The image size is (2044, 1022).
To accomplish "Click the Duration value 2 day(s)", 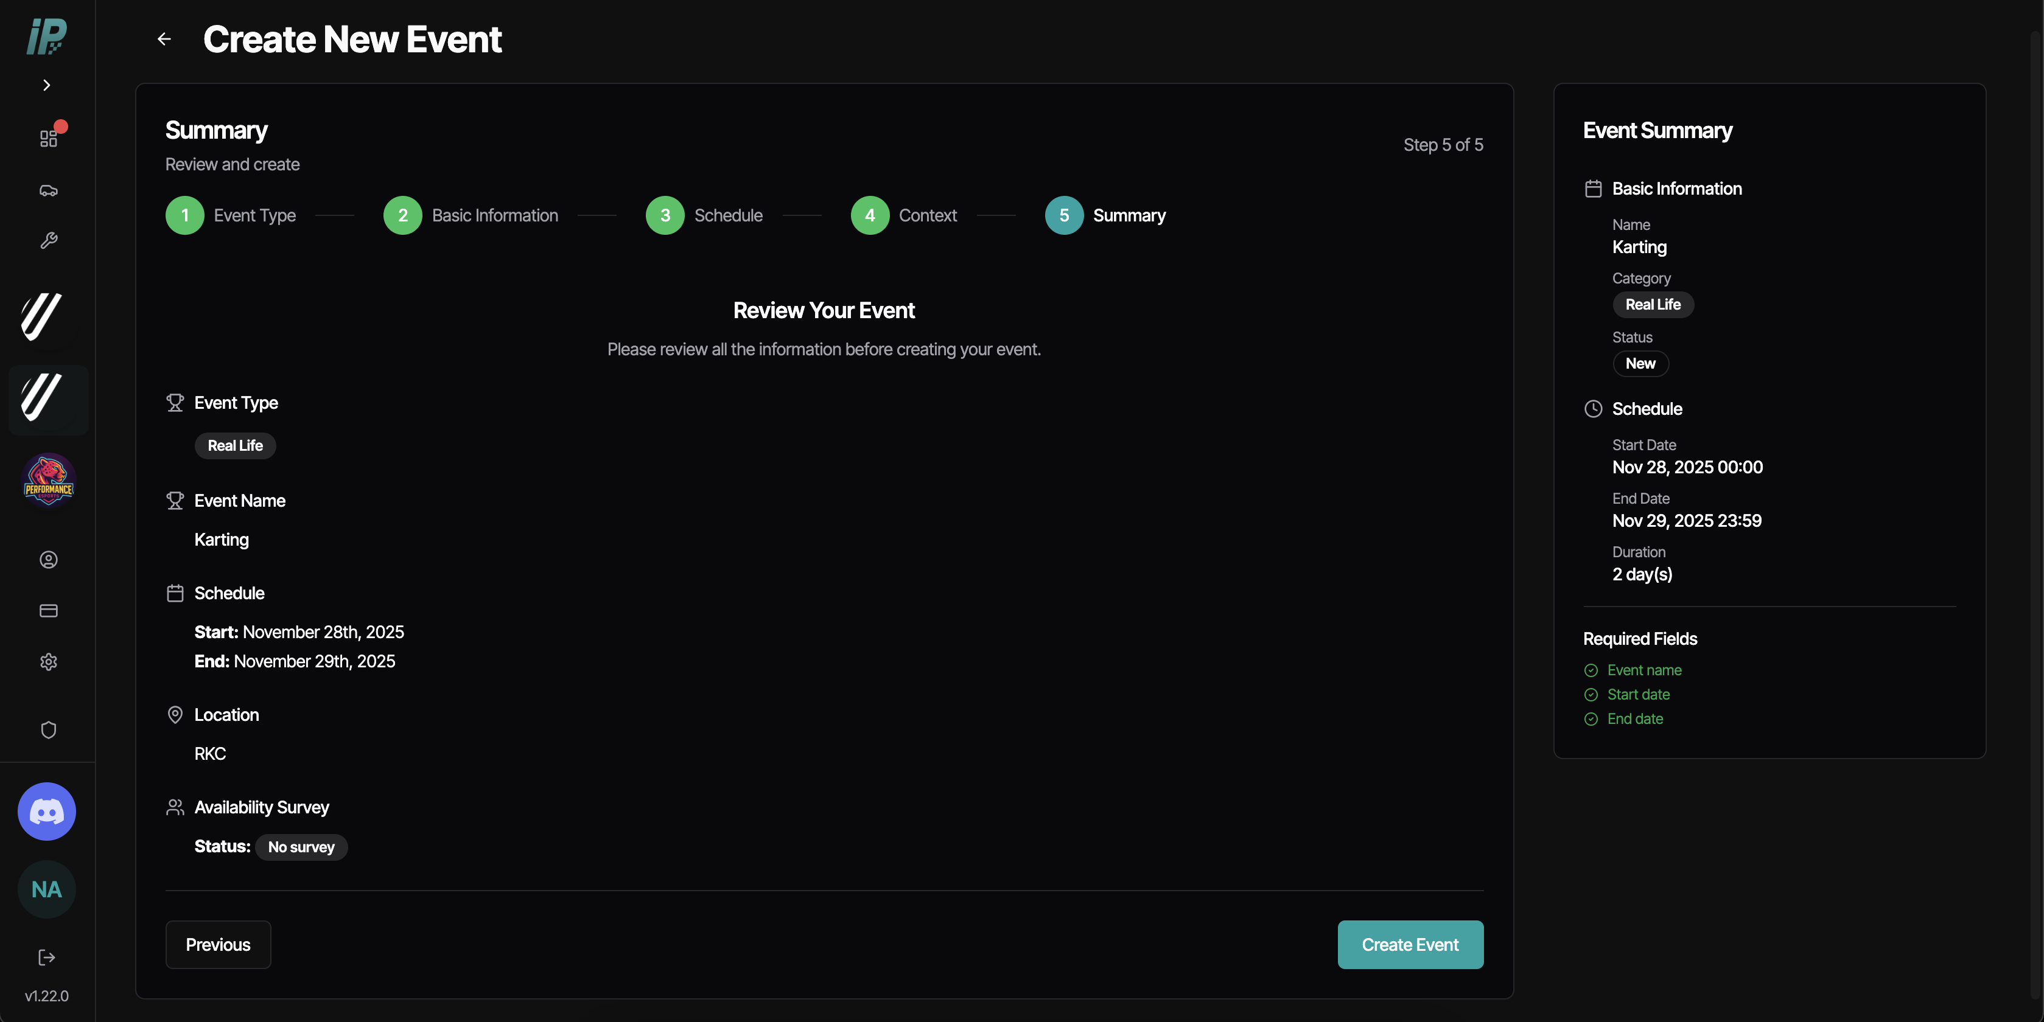I will [1642, 574].
